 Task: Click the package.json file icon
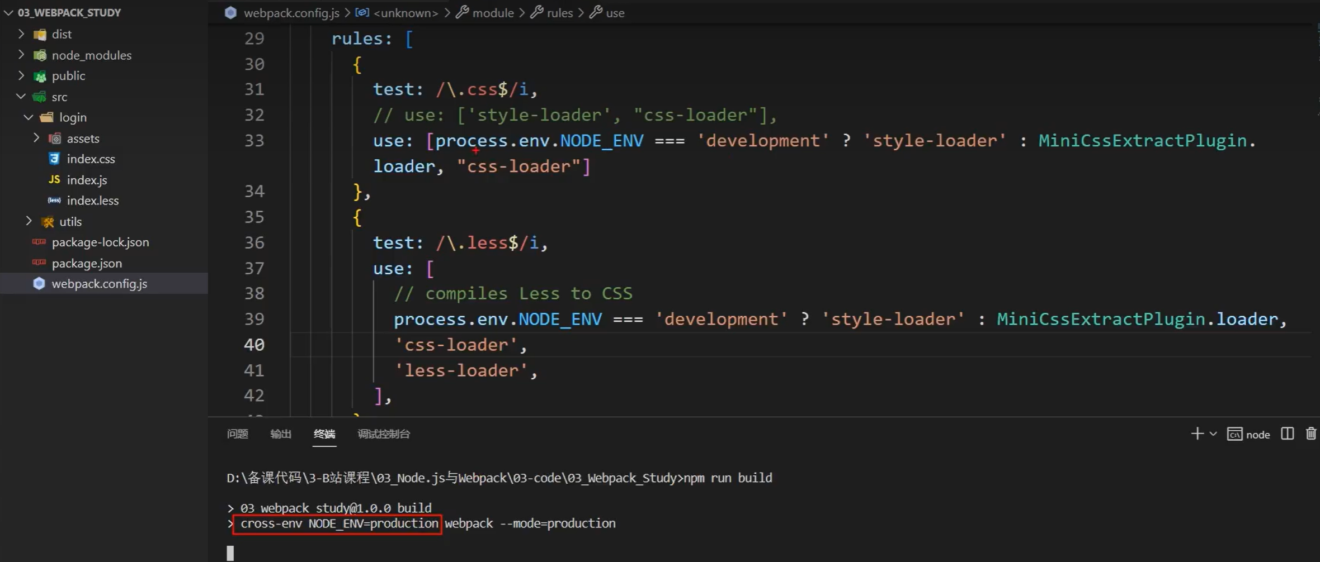[x=39, y=263]
